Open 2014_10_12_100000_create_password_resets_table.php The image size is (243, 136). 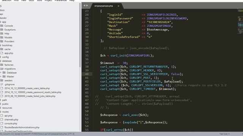[x=33, y=92]
